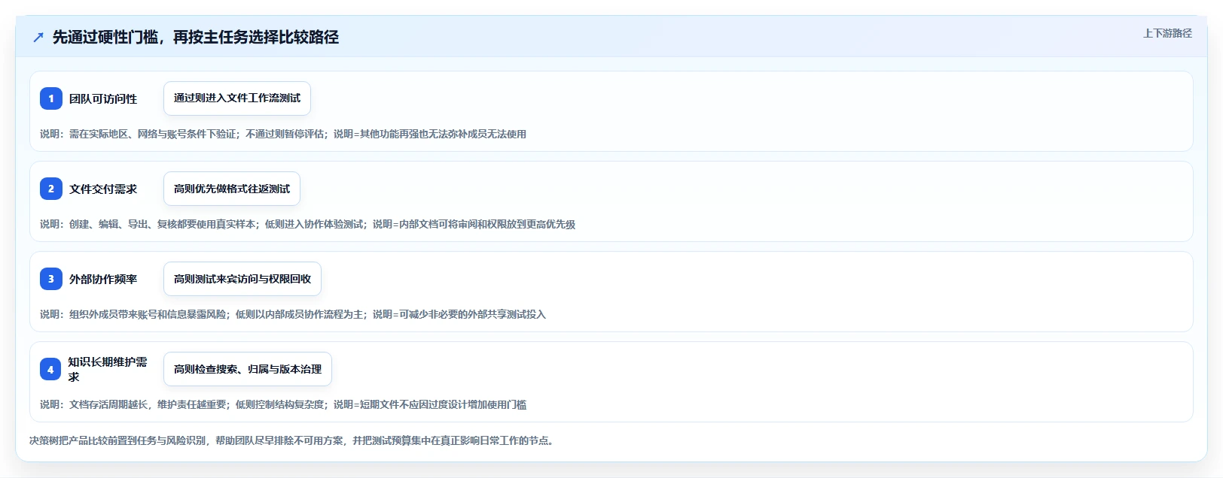The height and width of the screenshot is (478, 1223).
Task: Click the 通过则进入文件工作流测试 button
Action: point(237,98)
